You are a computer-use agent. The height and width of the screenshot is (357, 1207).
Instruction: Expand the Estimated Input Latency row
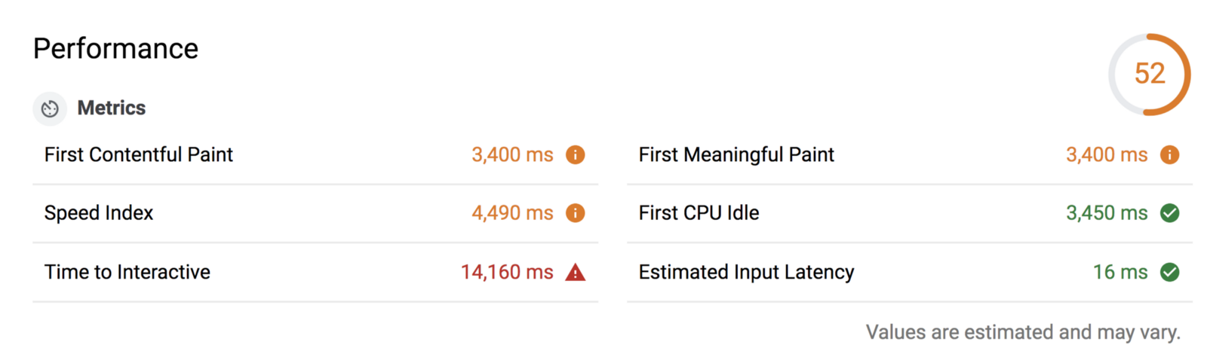[x=910, y=272]
